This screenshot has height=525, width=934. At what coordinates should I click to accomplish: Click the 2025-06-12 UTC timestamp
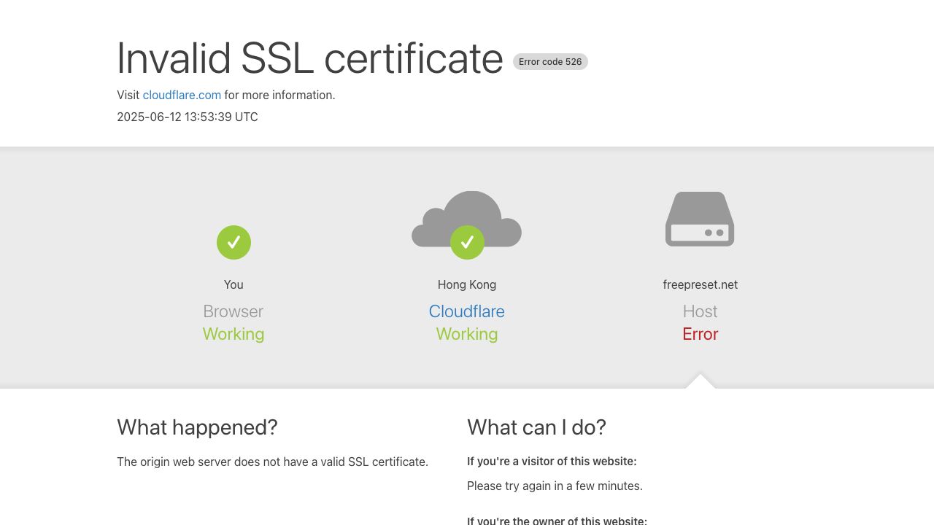point(188,117)
